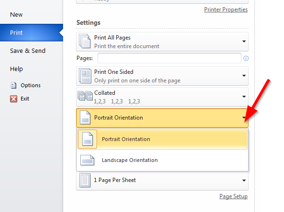Click the portrait page icon in dropdown list
Image resolution: width=284 pixels, height=212 pixels.
pyautogui.click(x=87, y=139)
